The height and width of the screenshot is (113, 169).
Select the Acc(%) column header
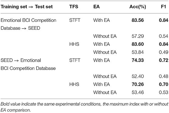[138, 7]
